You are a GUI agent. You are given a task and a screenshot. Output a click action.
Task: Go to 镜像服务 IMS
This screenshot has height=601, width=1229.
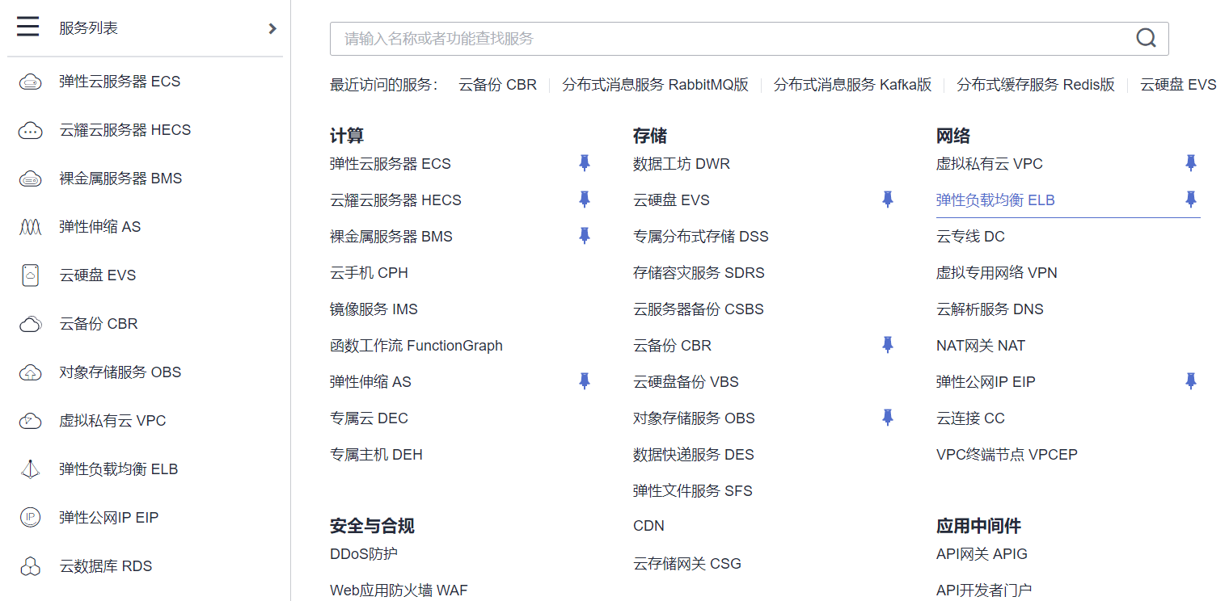click(x=374, y=309)
